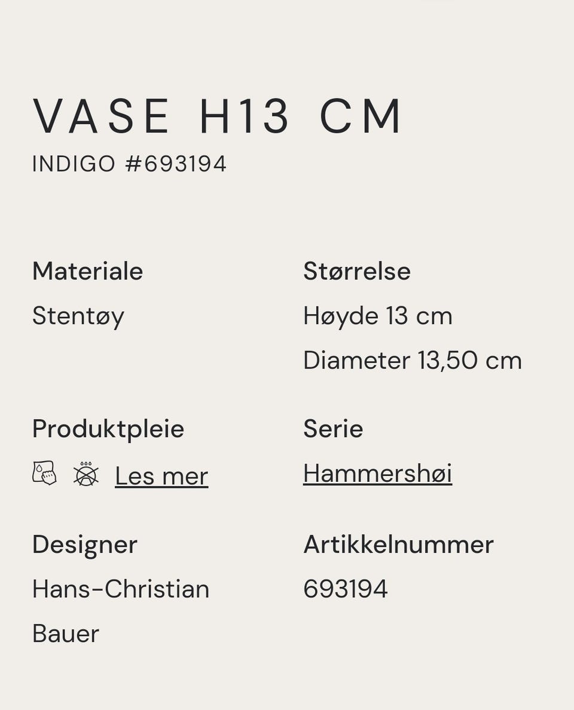Click the Størrelse heading
This screenshot has height=710, width=574.
click(x=357, y=271)
